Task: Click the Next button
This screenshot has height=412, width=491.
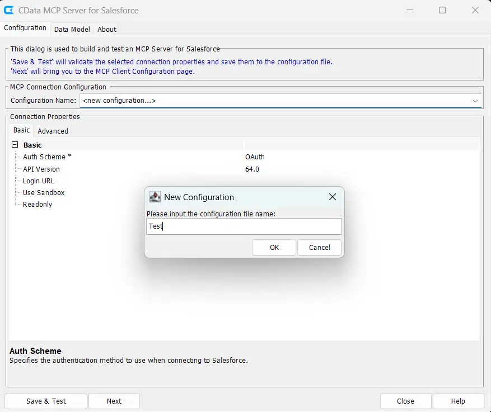Action: (x=114, y=401)
